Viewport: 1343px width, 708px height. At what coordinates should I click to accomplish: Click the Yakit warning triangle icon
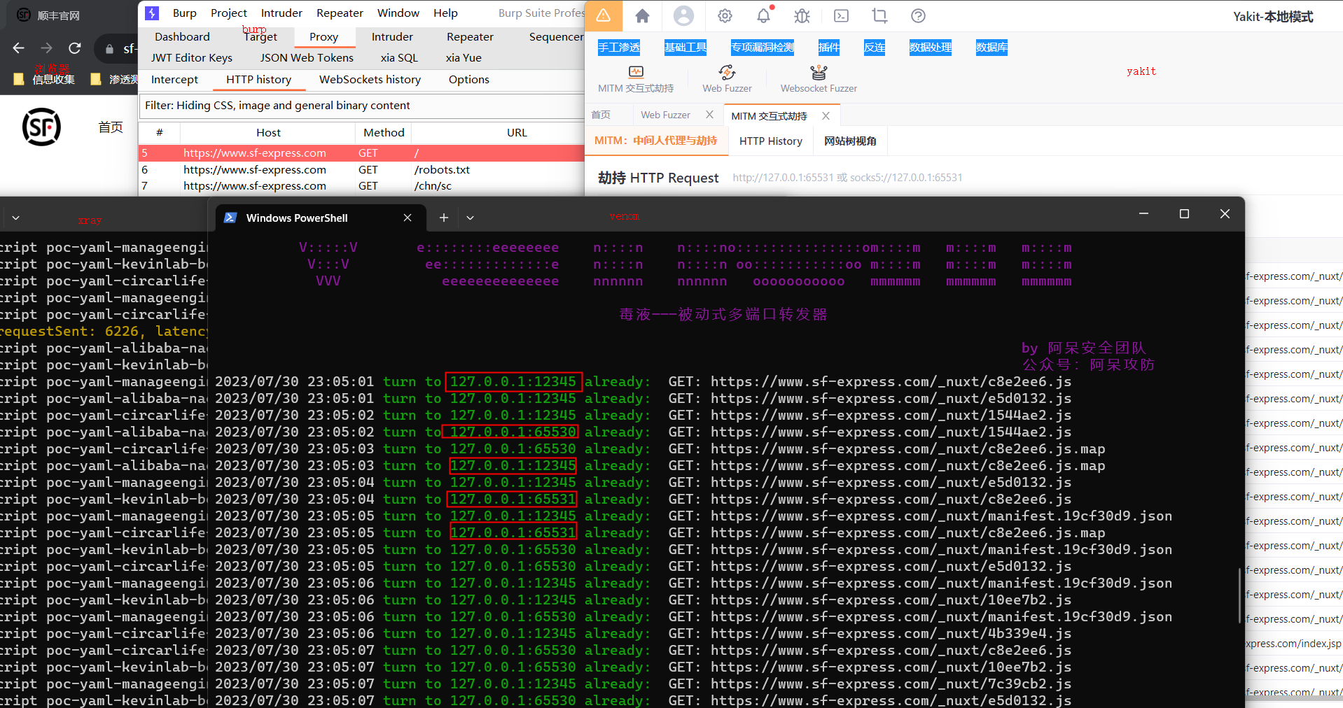(x=604, y=15)
